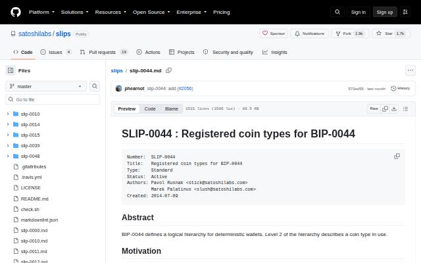
Task: Go to the Pricing page
Action: tap(222, 12)
